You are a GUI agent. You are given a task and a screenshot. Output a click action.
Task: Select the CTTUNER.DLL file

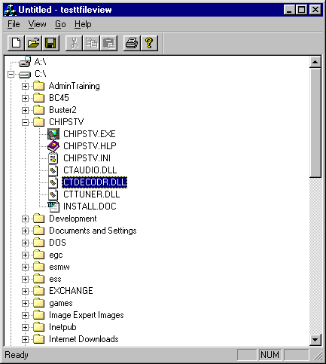tap(92, 194)
